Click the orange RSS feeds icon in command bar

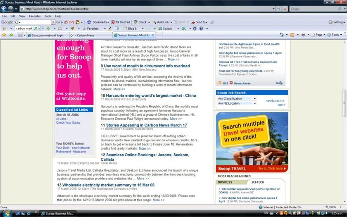[292, 35]
